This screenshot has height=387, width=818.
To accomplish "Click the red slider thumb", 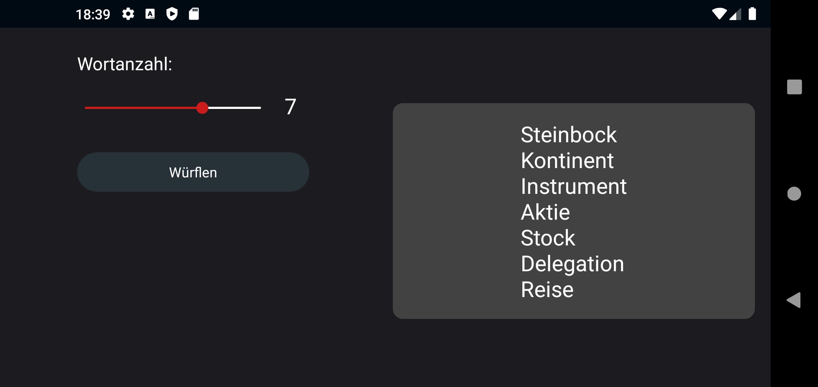I will [202, 108].
